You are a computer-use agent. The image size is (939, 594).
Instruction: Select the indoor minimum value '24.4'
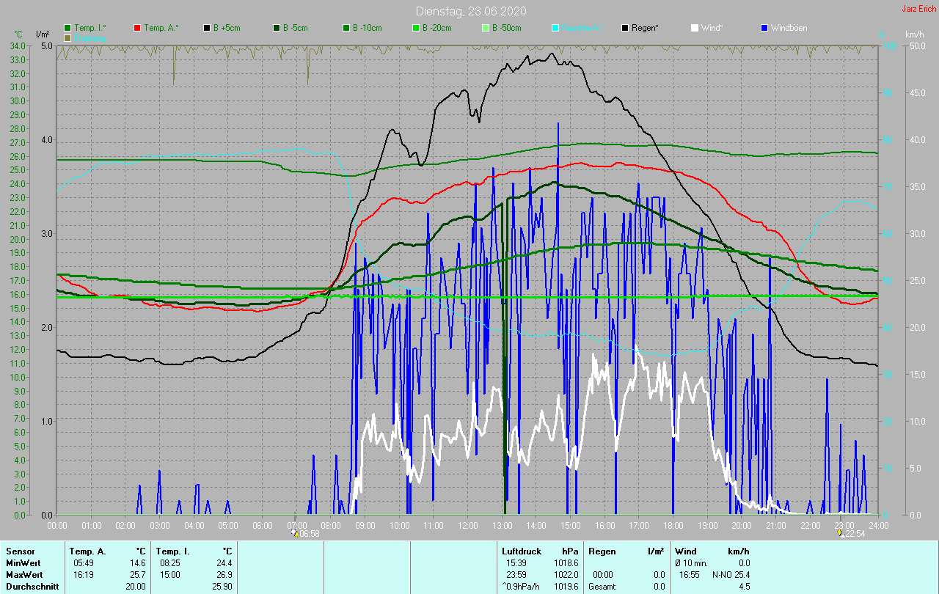[224, 562]
